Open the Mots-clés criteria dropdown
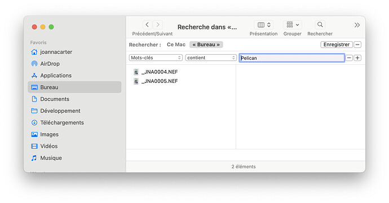This screenshot has width=389, height=203. coord(156,58)
